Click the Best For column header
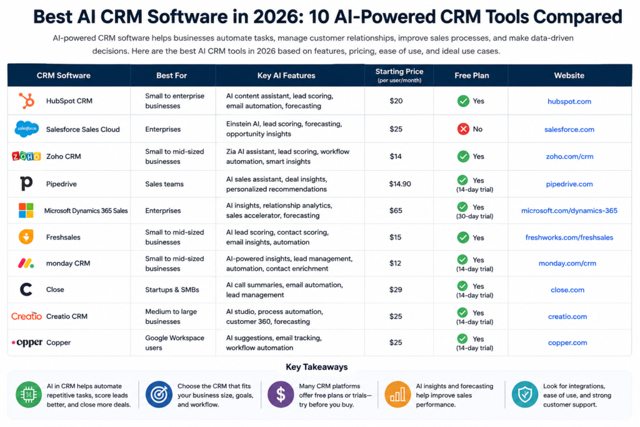The height and width of the screenshot is (427, 640). [x=171, y=76]
